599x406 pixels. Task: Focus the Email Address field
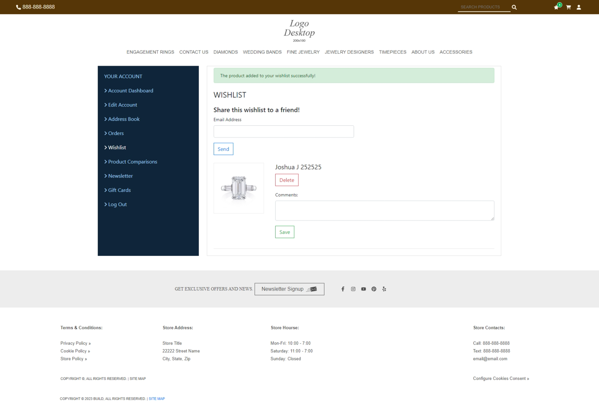point(283,131)
